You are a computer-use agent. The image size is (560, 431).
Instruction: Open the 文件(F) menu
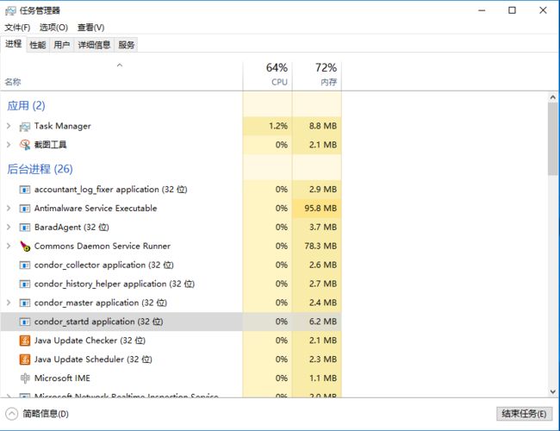17,28
